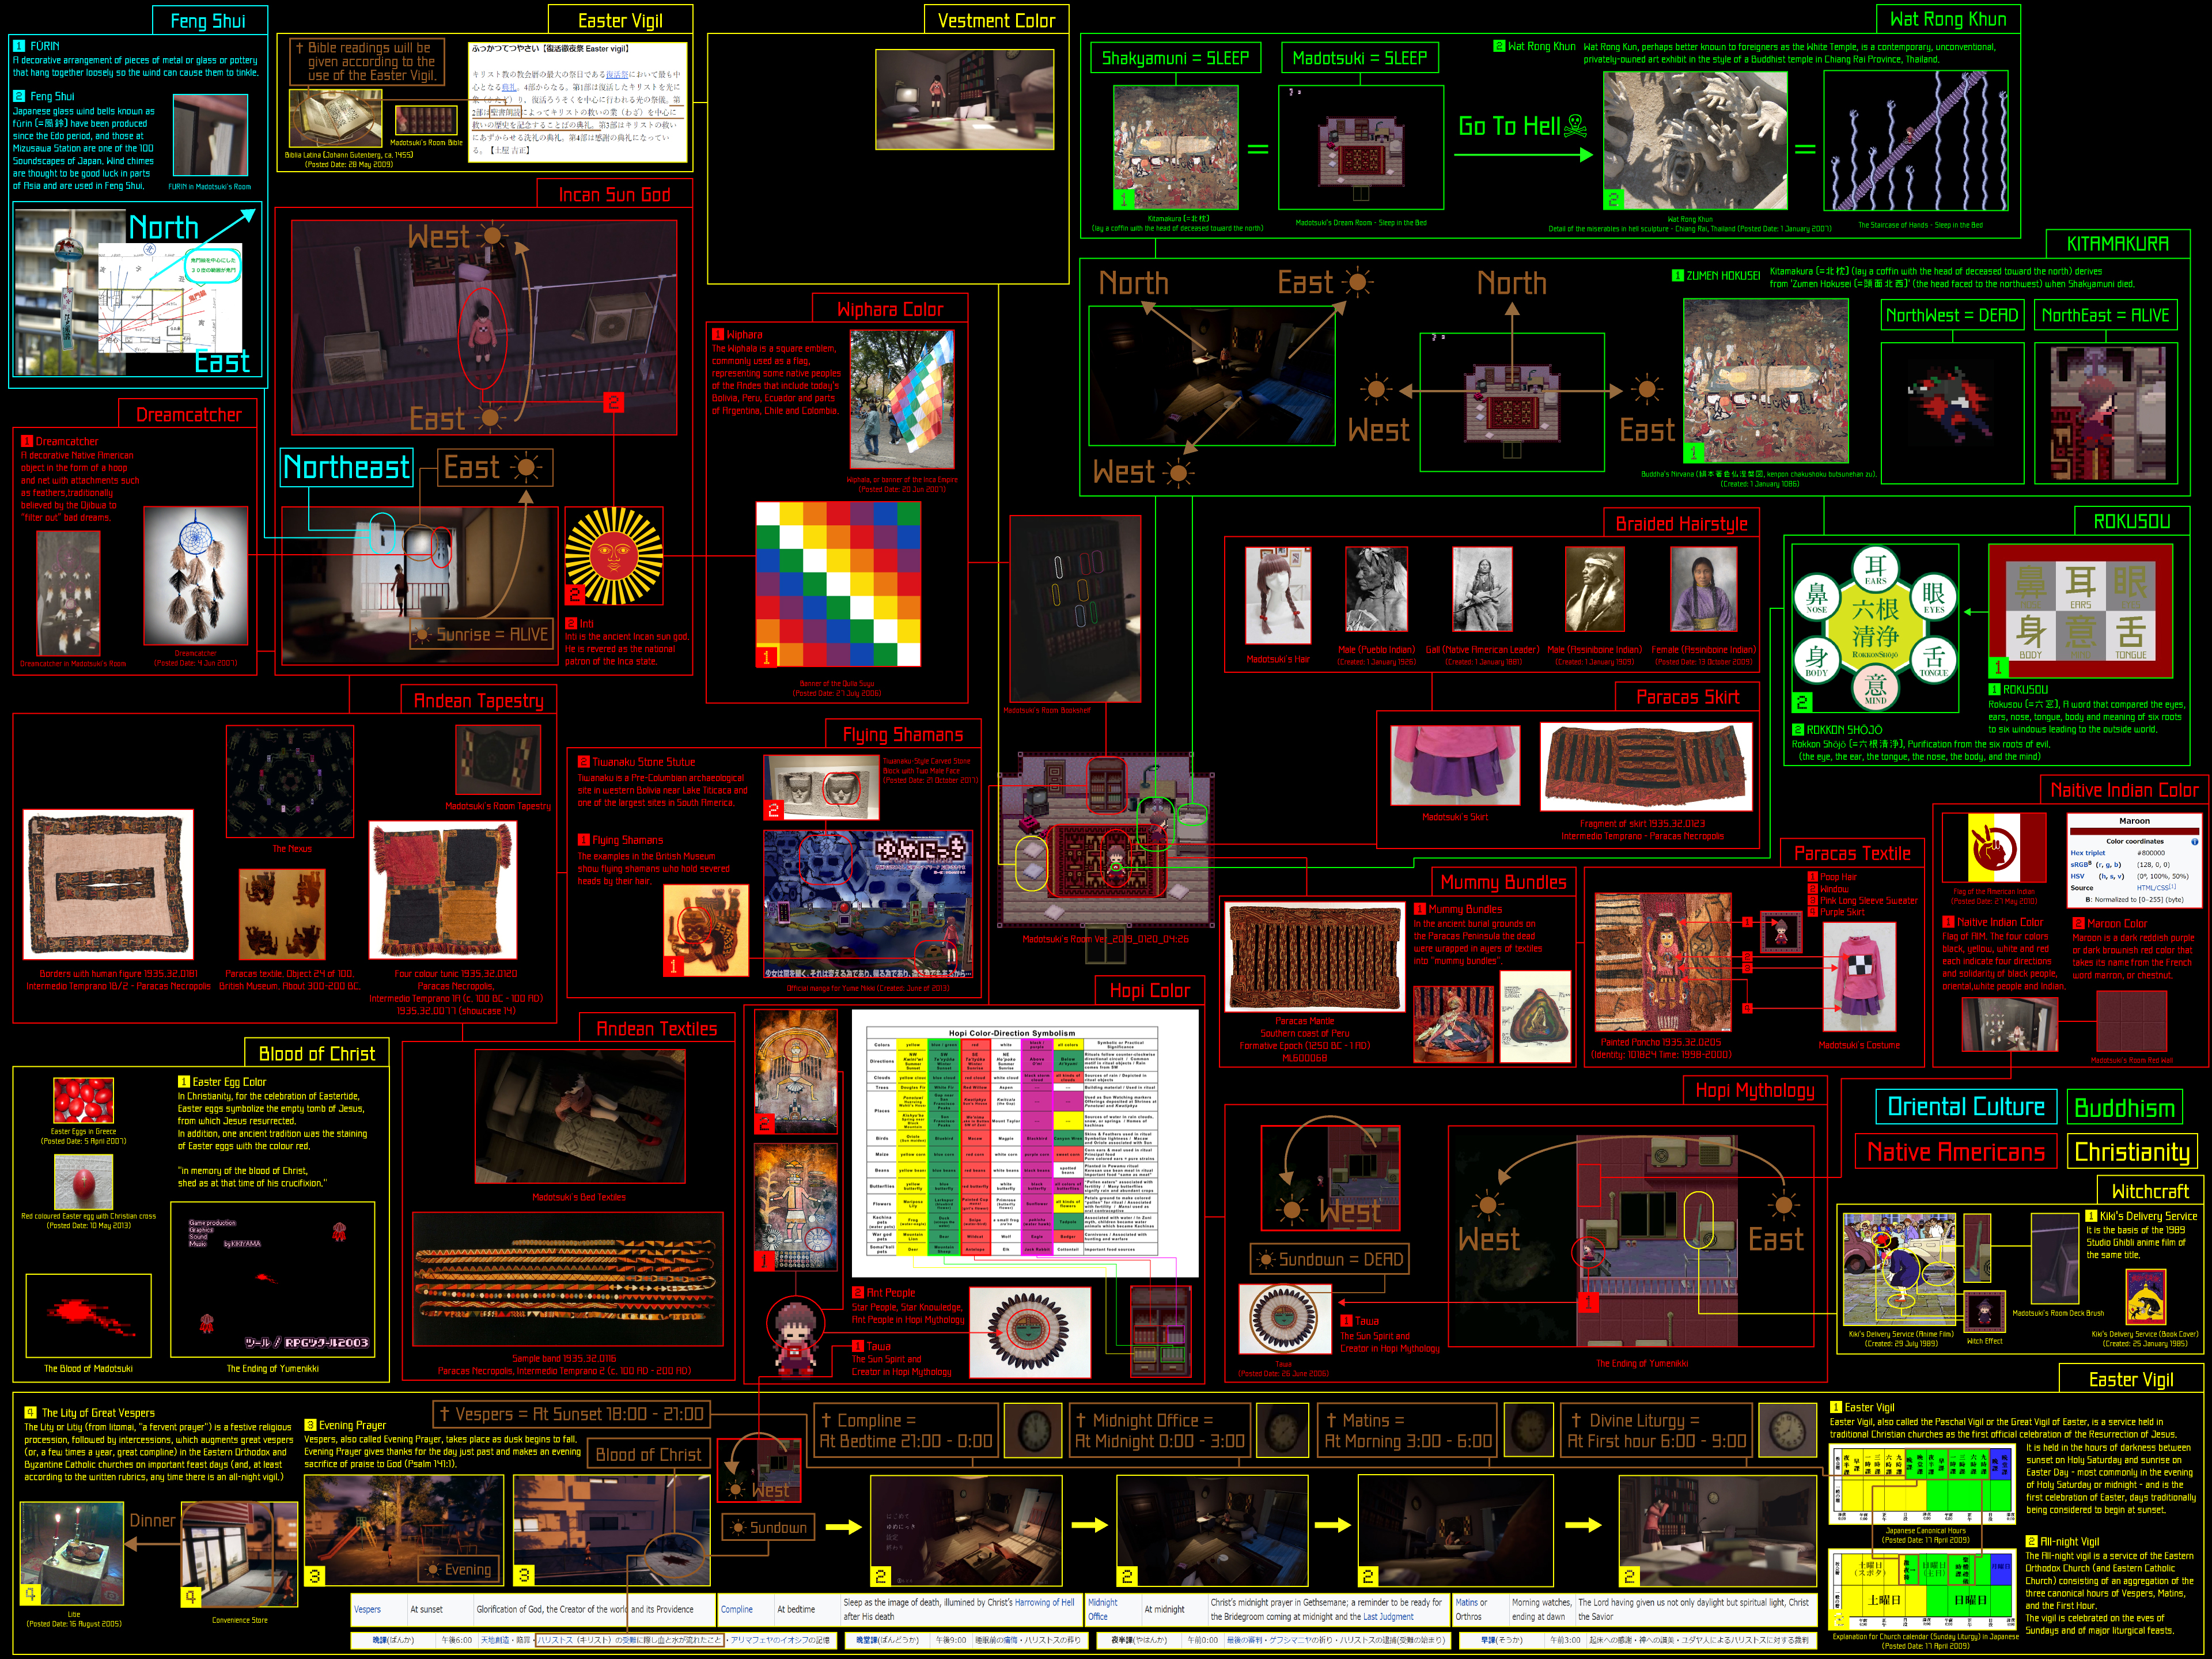Open Madotsuki's Skirt image

[x=1455, y=765]
